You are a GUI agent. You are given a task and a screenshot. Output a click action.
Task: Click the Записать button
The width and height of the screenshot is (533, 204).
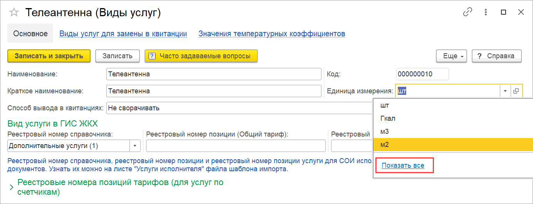click(x=117, y=56)
